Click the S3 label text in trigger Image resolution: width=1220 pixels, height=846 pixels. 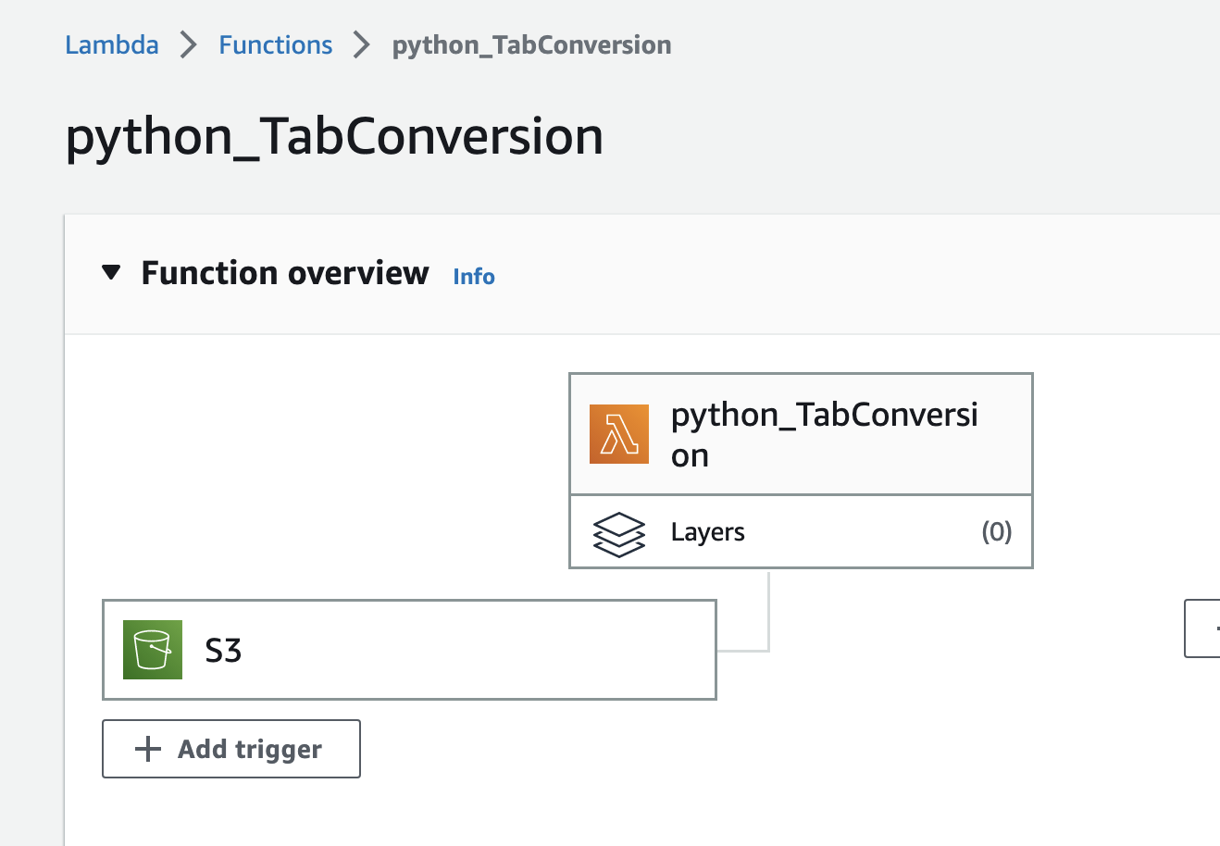tap(223, 651)
